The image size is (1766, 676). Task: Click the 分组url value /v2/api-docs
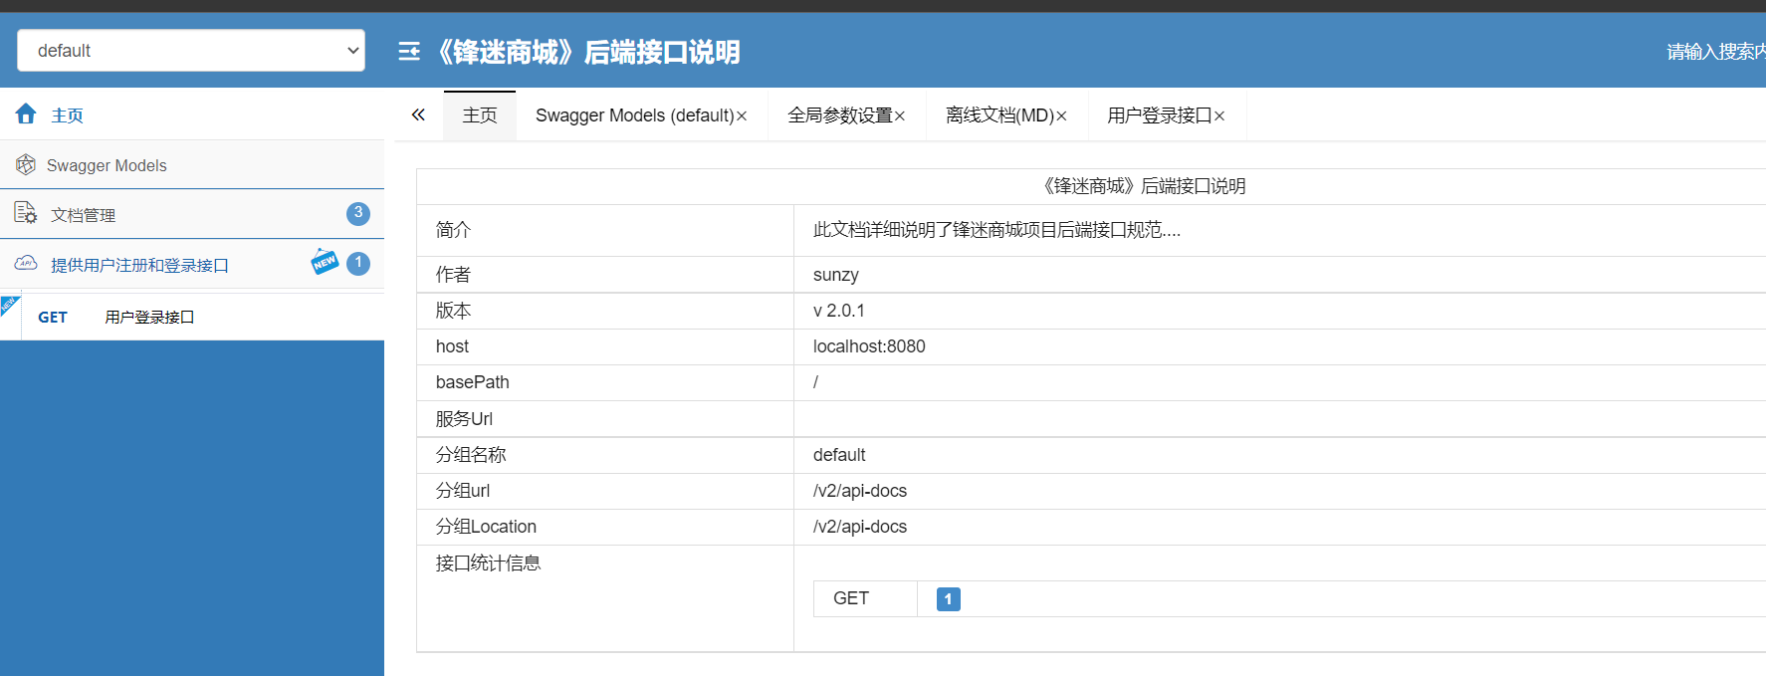(x=860, y=491)
